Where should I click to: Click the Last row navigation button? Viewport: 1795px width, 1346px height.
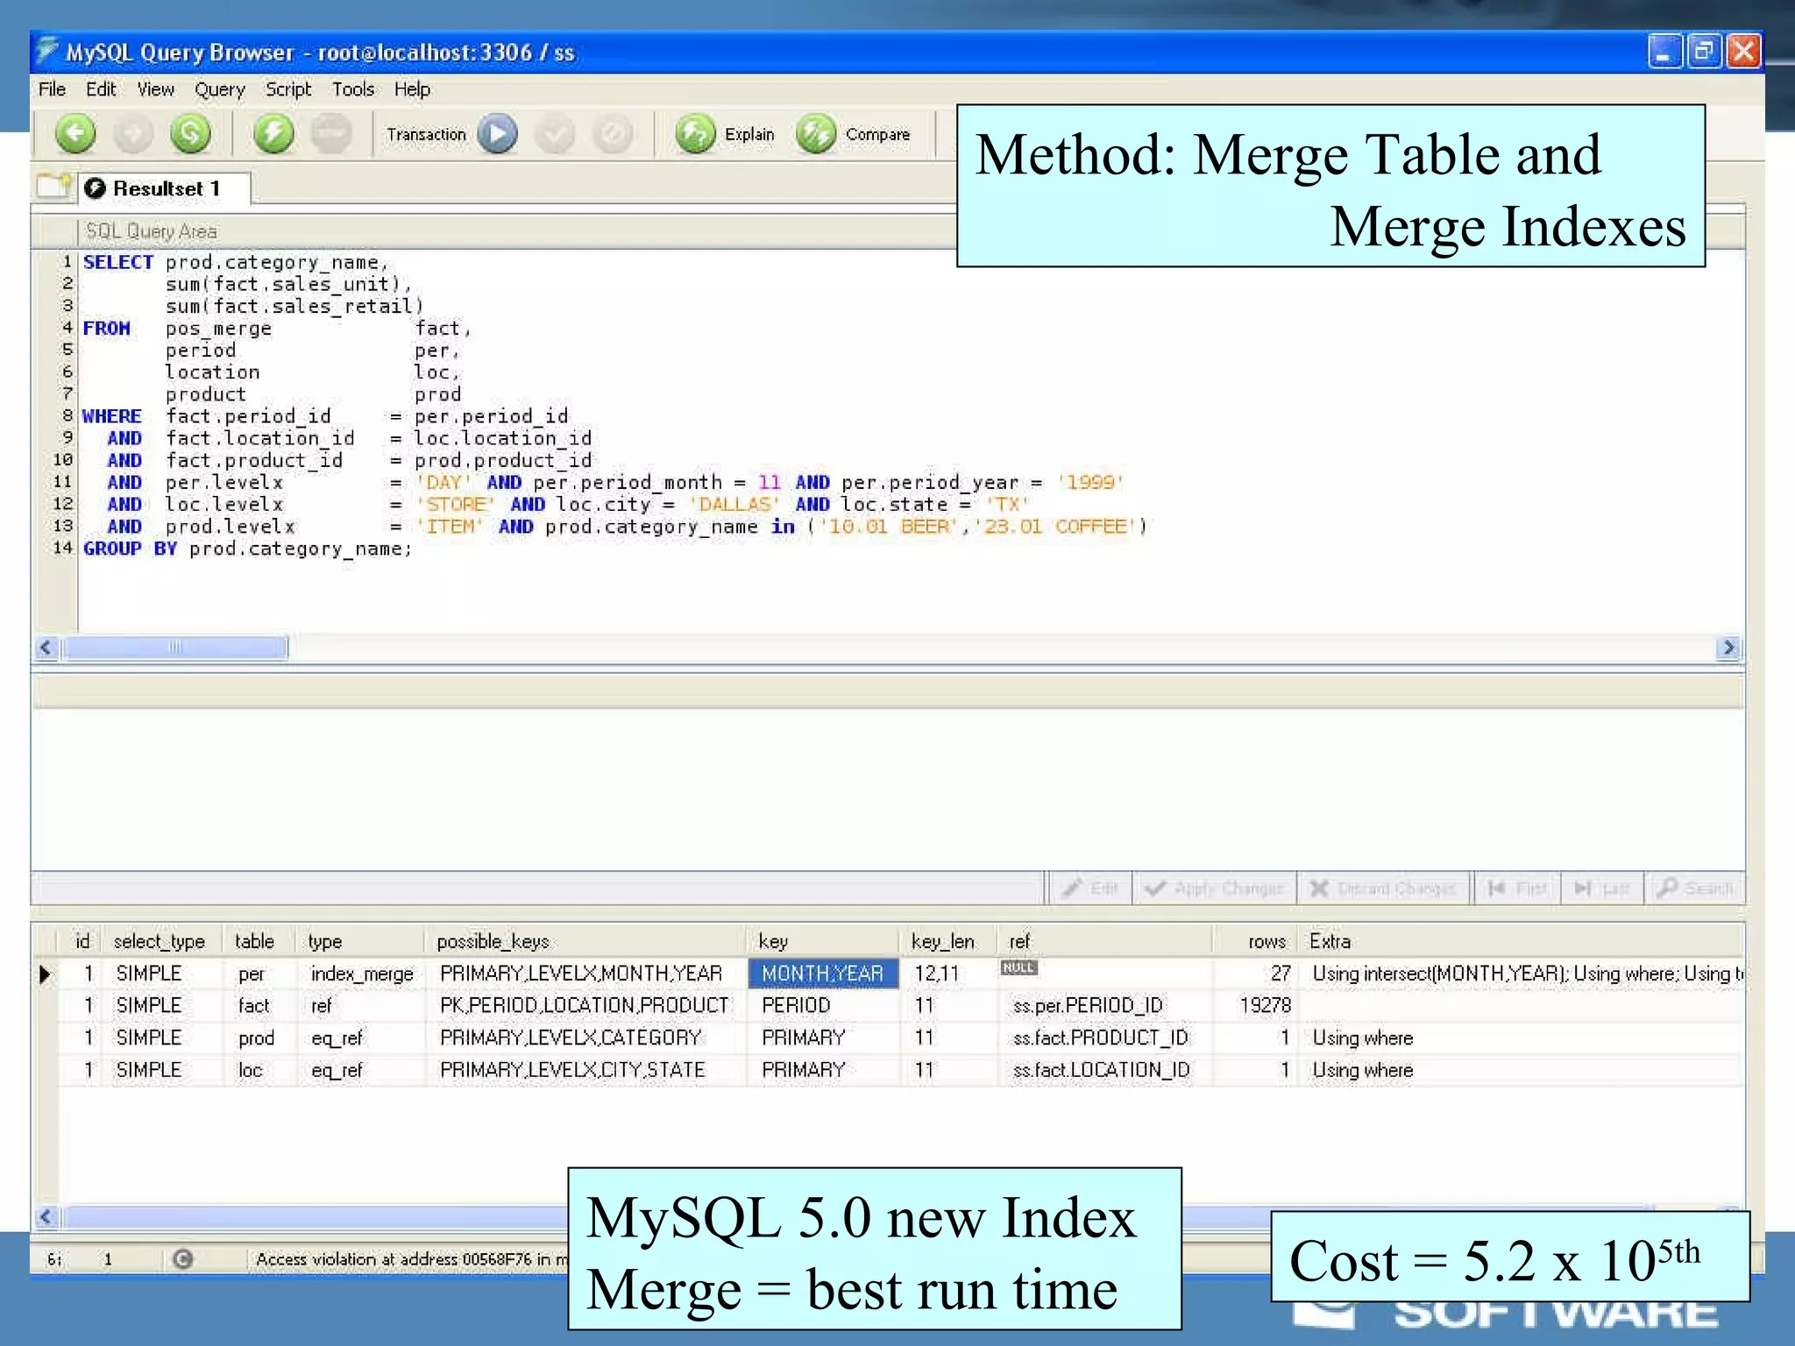coord(1601,888)
